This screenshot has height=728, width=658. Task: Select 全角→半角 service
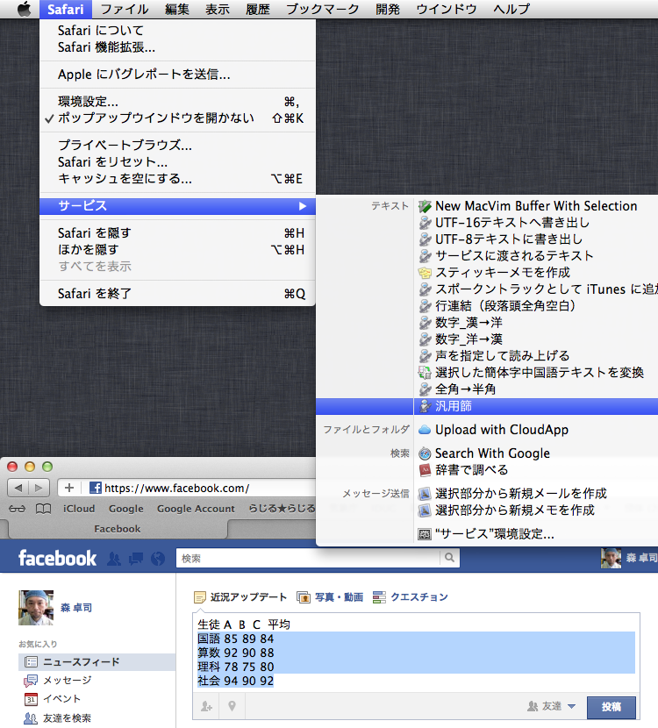535,389
